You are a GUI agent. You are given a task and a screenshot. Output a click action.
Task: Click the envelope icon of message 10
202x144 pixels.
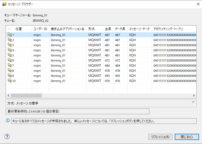[9, 81]
